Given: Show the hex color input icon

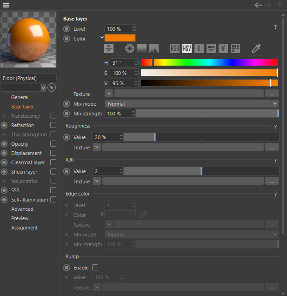Looking at the screenshot, I should (x=223, y=48).
